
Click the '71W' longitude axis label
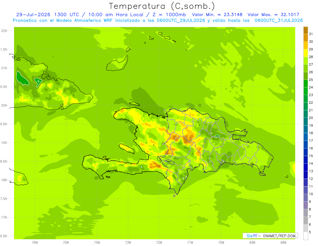click(x=190, y=243)
